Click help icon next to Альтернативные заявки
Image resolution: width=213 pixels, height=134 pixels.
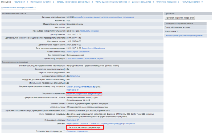click(64, 76)
